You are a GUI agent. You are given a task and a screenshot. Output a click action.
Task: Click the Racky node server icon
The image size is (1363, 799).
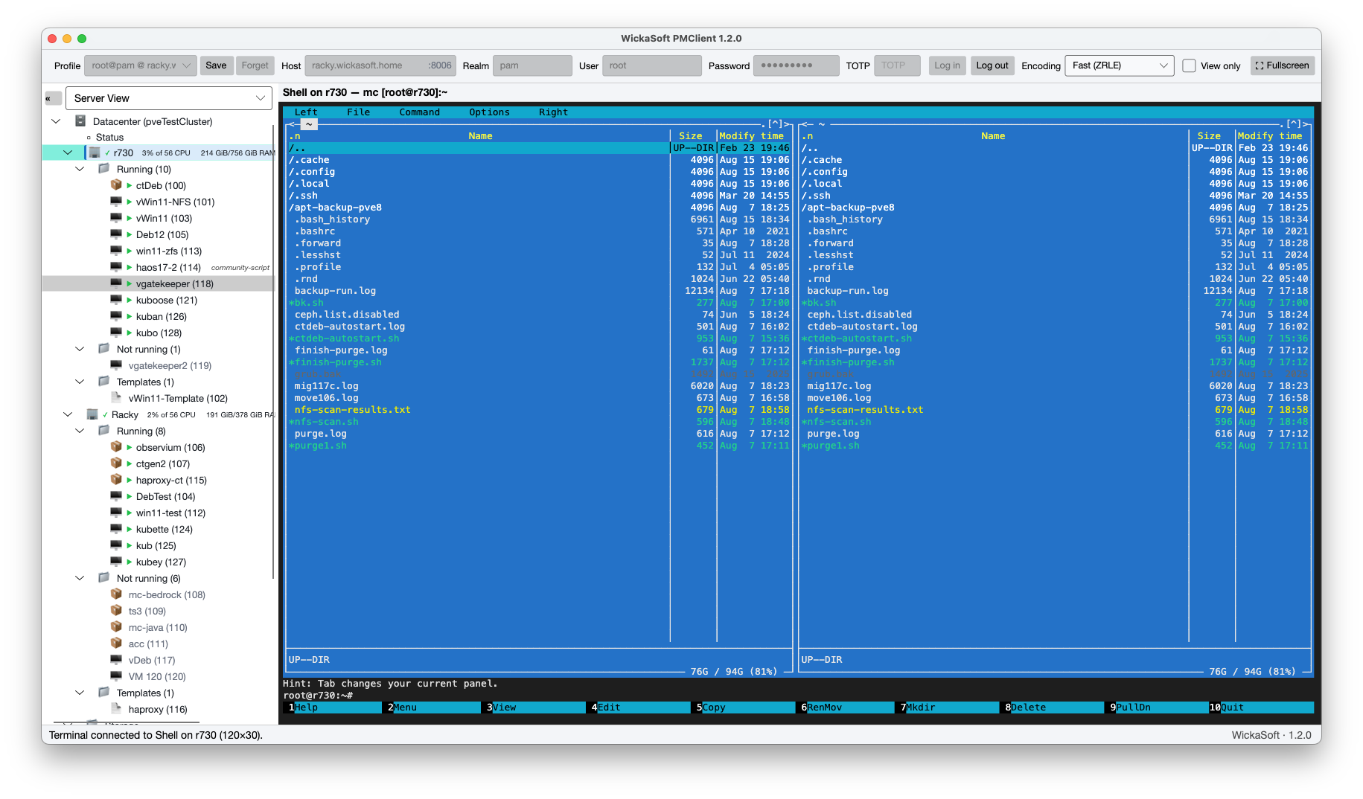(x=92, y=414)
